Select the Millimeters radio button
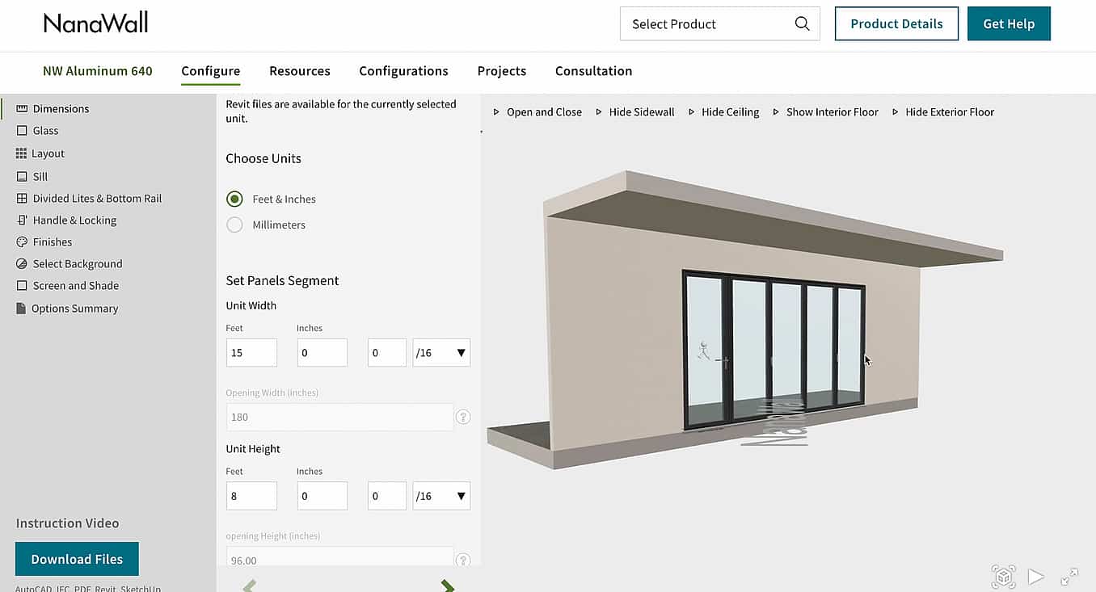 click(x=234, y=225)
